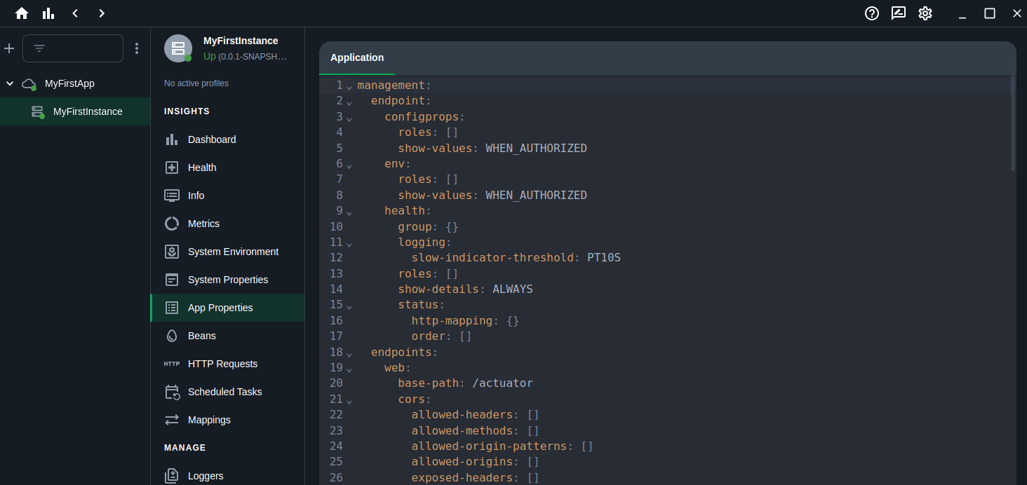The width and height of the screenshot is (1027, 485).
Task: Click the Scheduled Tasks calendar icon
Action: (173, 392)
